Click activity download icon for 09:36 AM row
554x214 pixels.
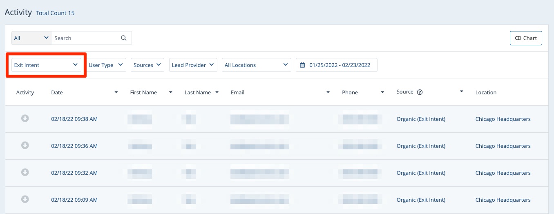[x=25, y=145]
